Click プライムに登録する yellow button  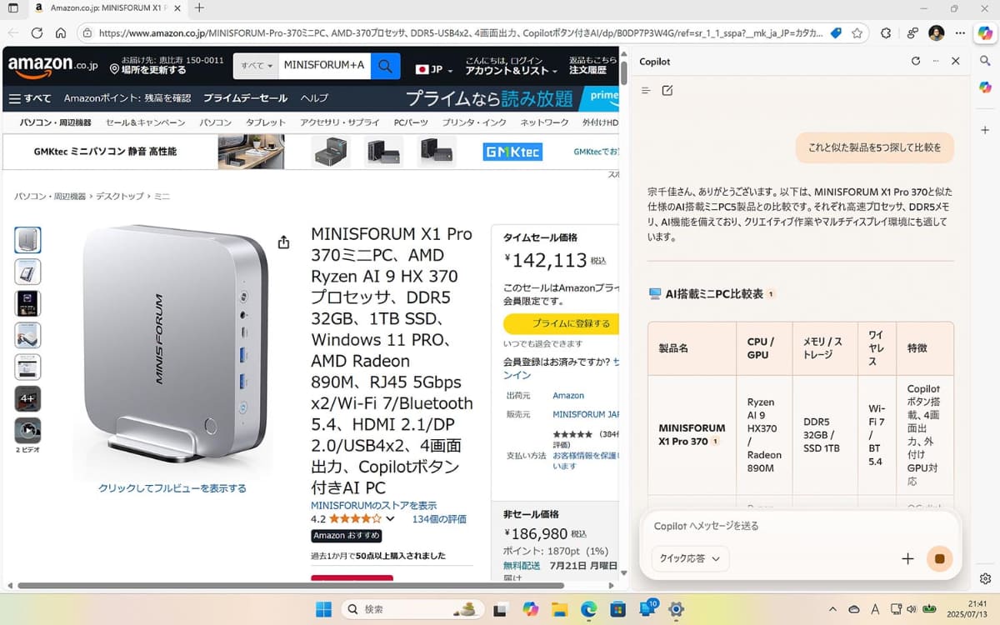pos(561,323)
